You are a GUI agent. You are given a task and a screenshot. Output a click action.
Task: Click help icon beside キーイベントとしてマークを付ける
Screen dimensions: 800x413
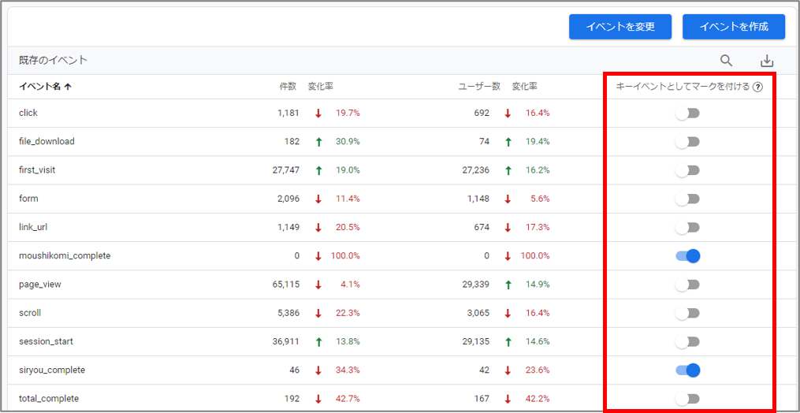pos(757,87)
